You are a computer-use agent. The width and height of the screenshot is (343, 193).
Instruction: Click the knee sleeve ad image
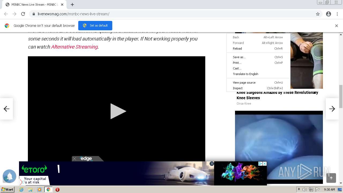[307, 61]
